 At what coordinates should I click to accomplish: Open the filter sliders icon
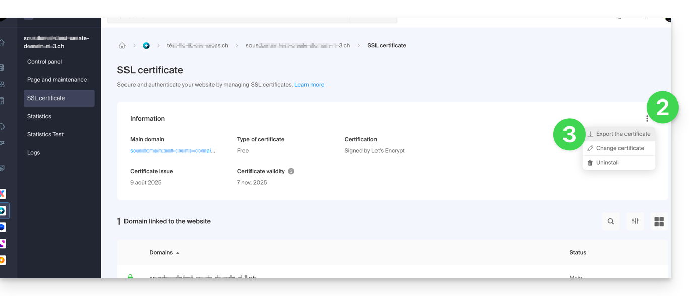coord(635,221)
